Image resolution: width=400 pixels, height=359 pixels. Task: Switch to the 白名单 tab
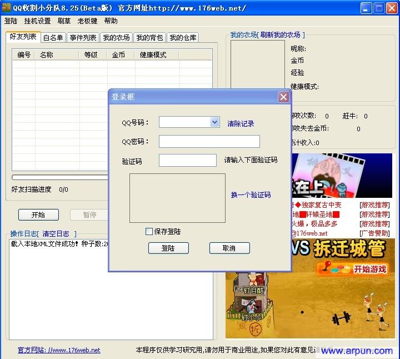coord(53,38)
